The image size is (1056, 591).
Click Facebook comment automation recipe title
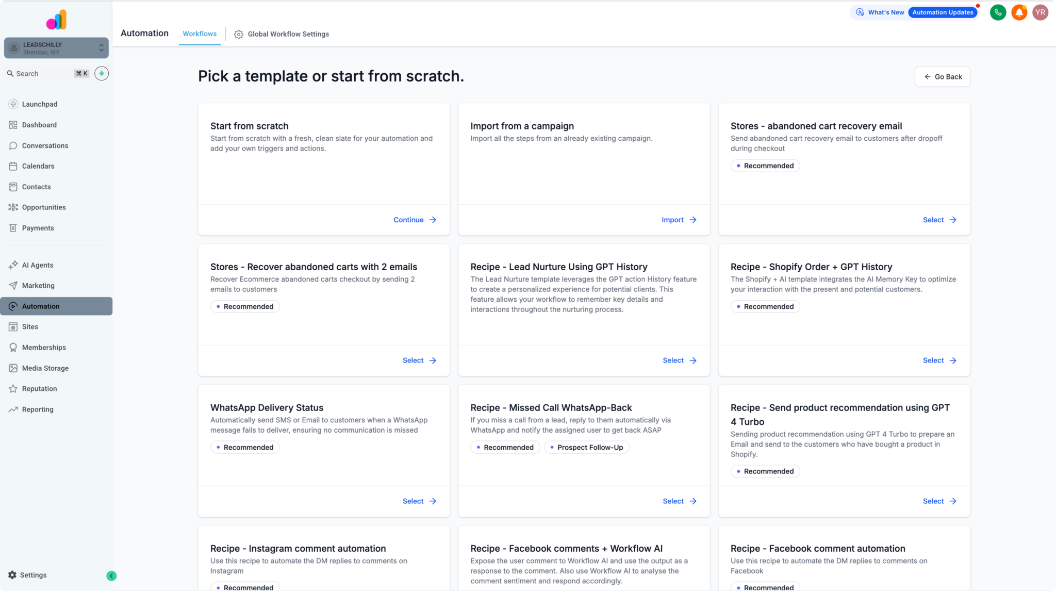818,549
